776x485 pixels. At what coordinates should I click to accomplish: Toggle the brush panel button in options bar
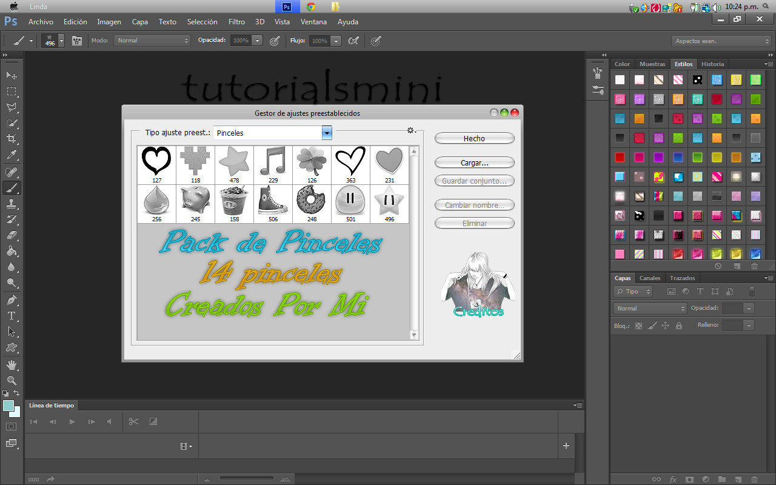(x=77, y=41)
